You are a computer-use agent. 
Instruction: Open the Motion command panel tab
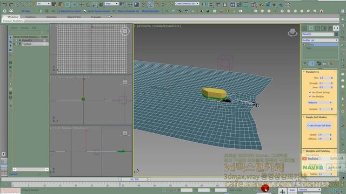[324, 28]
